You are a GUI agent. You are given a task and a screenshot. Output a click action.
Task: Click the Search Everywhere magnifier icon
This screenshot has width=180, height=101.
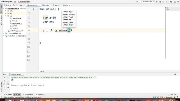178,2
